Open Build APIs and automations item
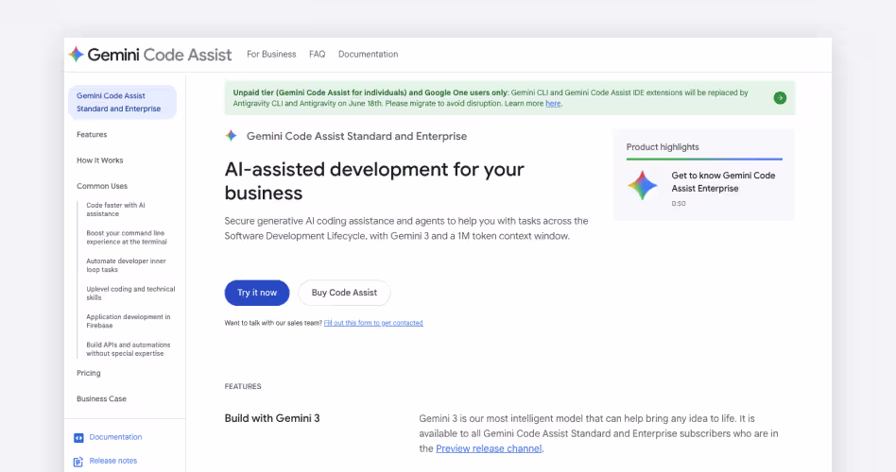 (128, 349)
